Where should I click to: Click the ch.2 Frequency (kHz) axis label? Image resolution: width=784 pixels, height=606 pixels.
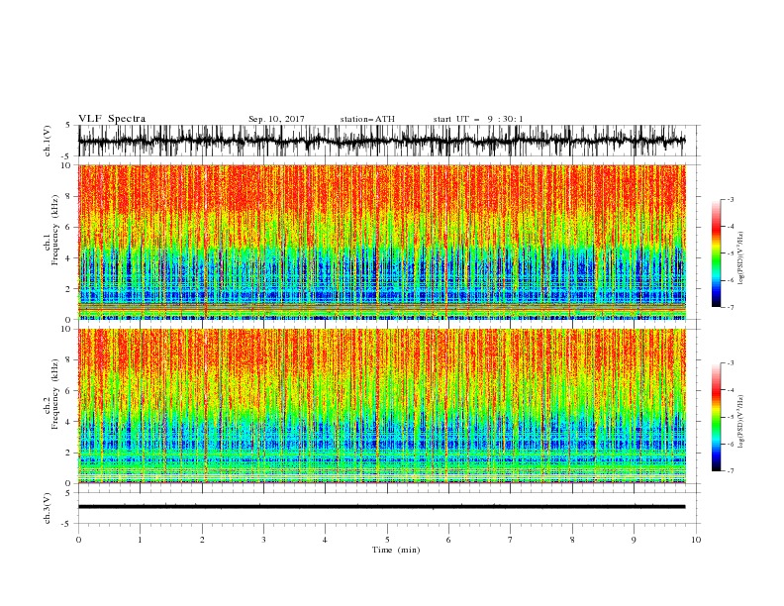point(50,394)
